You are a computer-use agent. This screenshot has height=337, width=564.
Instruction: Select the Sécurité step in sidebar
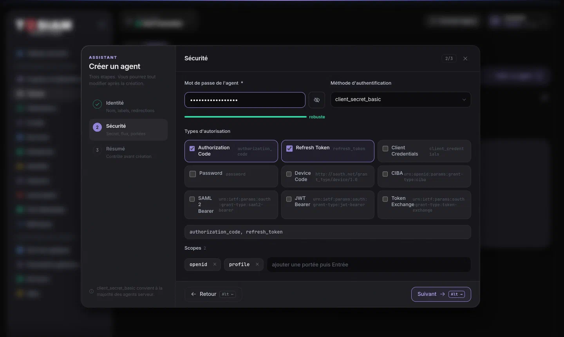pos(128,130)
